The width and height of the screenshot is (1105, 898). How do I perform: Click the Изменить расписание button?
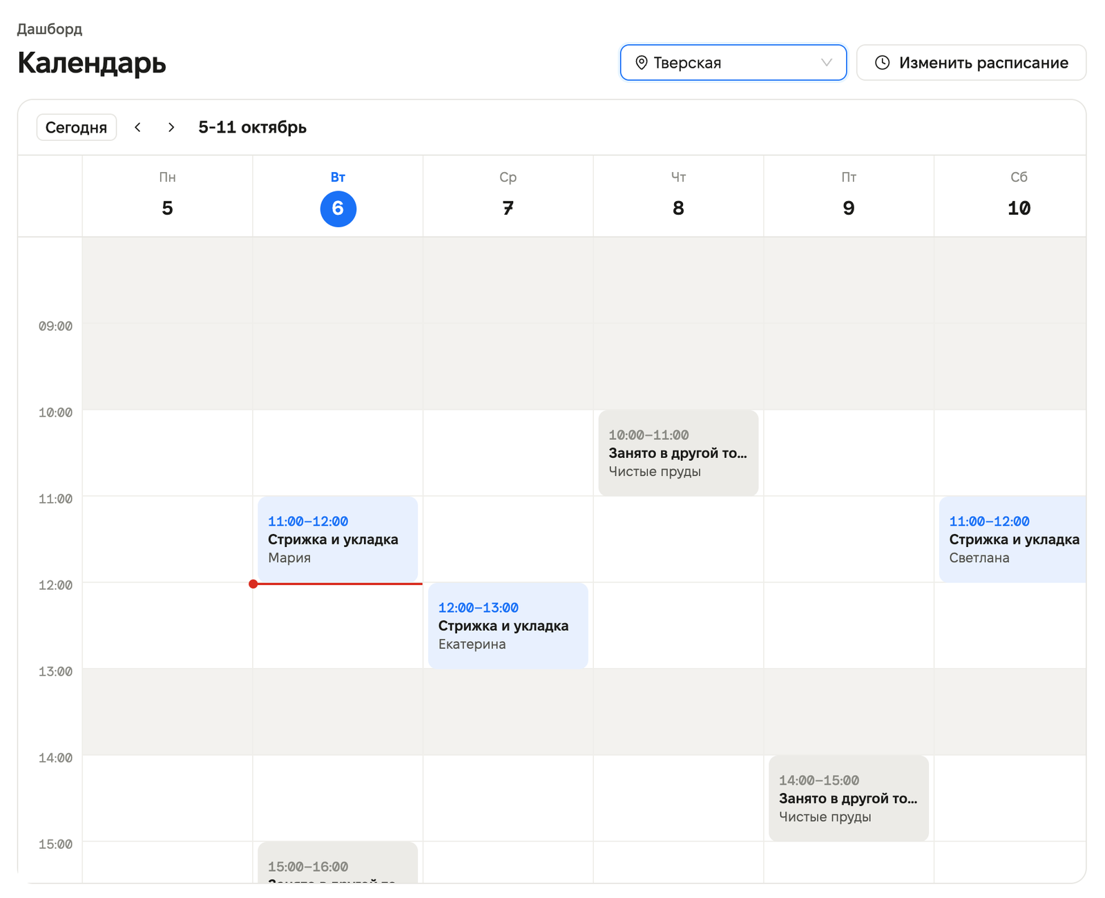click(971, 63)
